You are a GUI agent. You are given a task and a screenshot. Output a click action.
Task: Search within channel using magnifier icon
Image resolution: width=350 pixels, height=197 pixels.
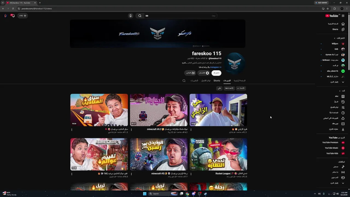coord(184,81)
